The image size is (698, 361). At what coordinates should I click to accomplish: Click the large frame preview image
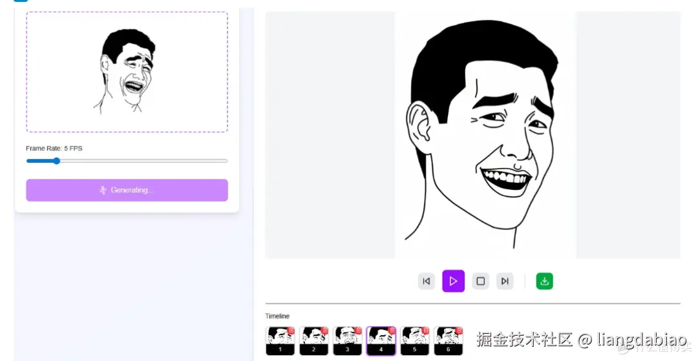(485, 135)
